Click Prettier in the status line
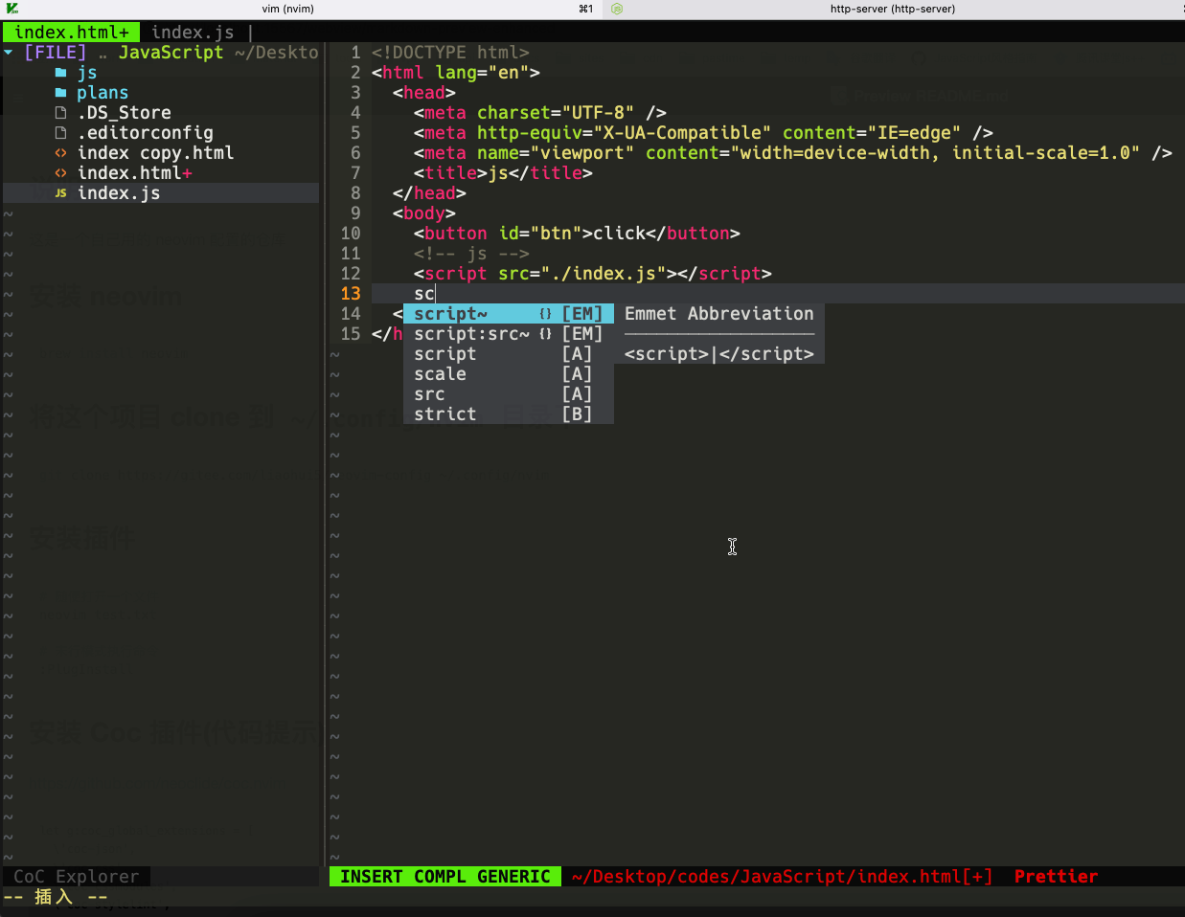 tap(1056, 877)
